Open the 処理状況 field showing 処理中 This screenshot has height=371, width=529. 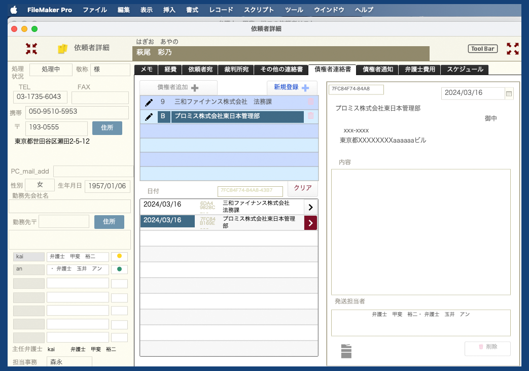(x=51, y=70)
